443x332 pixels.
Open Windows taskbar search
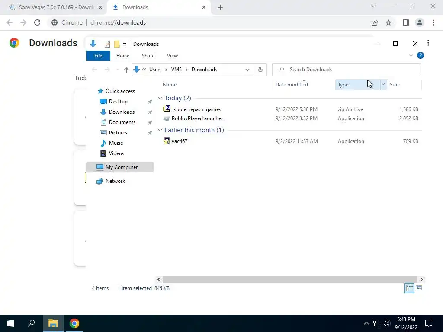(31, 323)
